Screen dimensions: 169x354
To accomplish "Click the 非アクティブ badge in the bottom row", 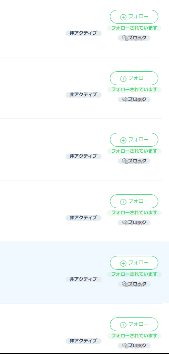I will 84,341.
